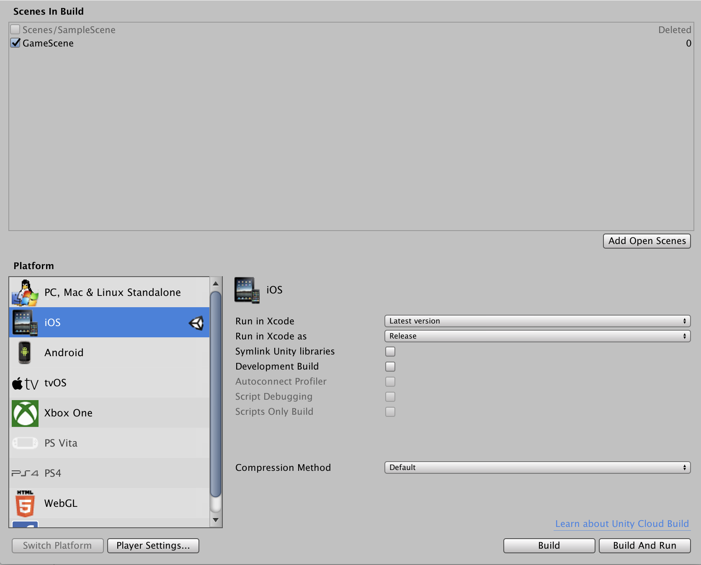Select the Xbox One logo icon
This screenshot has height=565, width=701.
pyautogui.click(x=25, y=413)
